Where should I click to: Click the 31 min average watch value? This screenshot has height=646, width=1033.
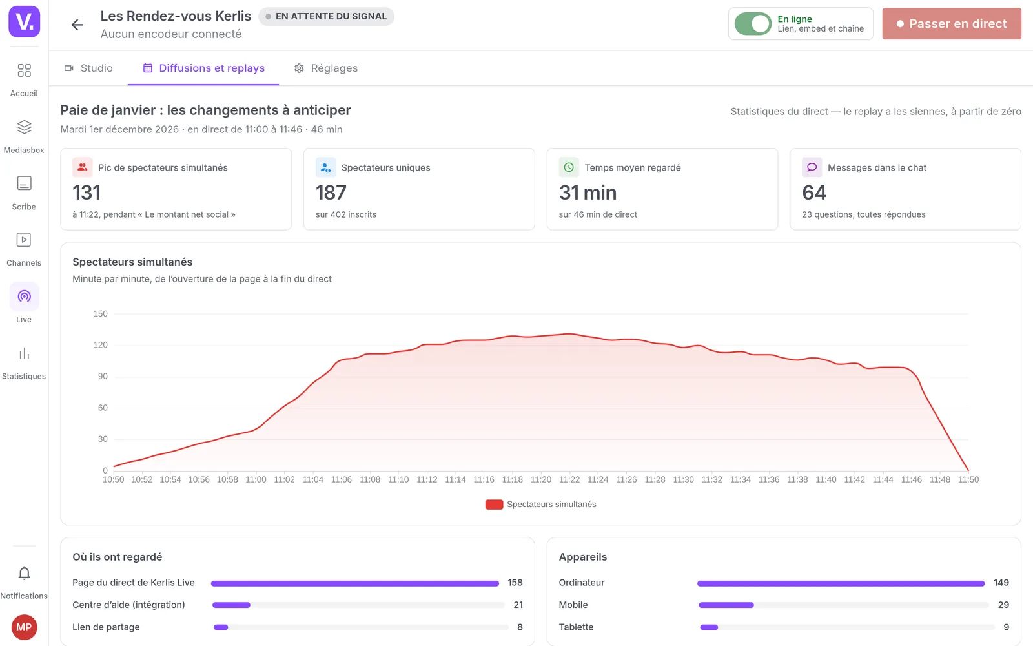(588, 193)
